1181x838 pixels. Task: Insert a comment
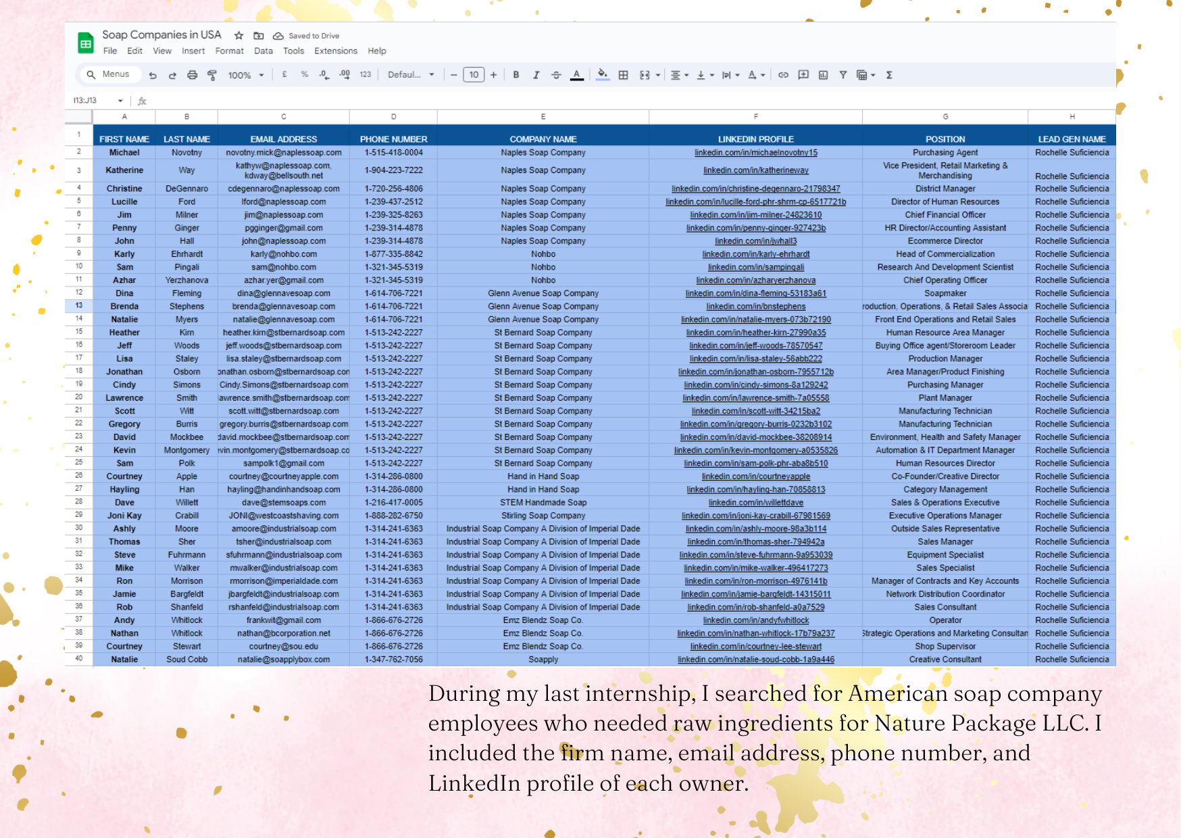803,75
